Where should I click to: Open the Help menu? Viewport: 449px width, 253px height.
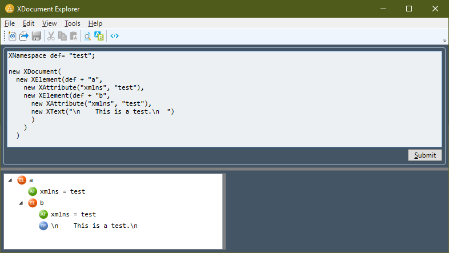95,23
